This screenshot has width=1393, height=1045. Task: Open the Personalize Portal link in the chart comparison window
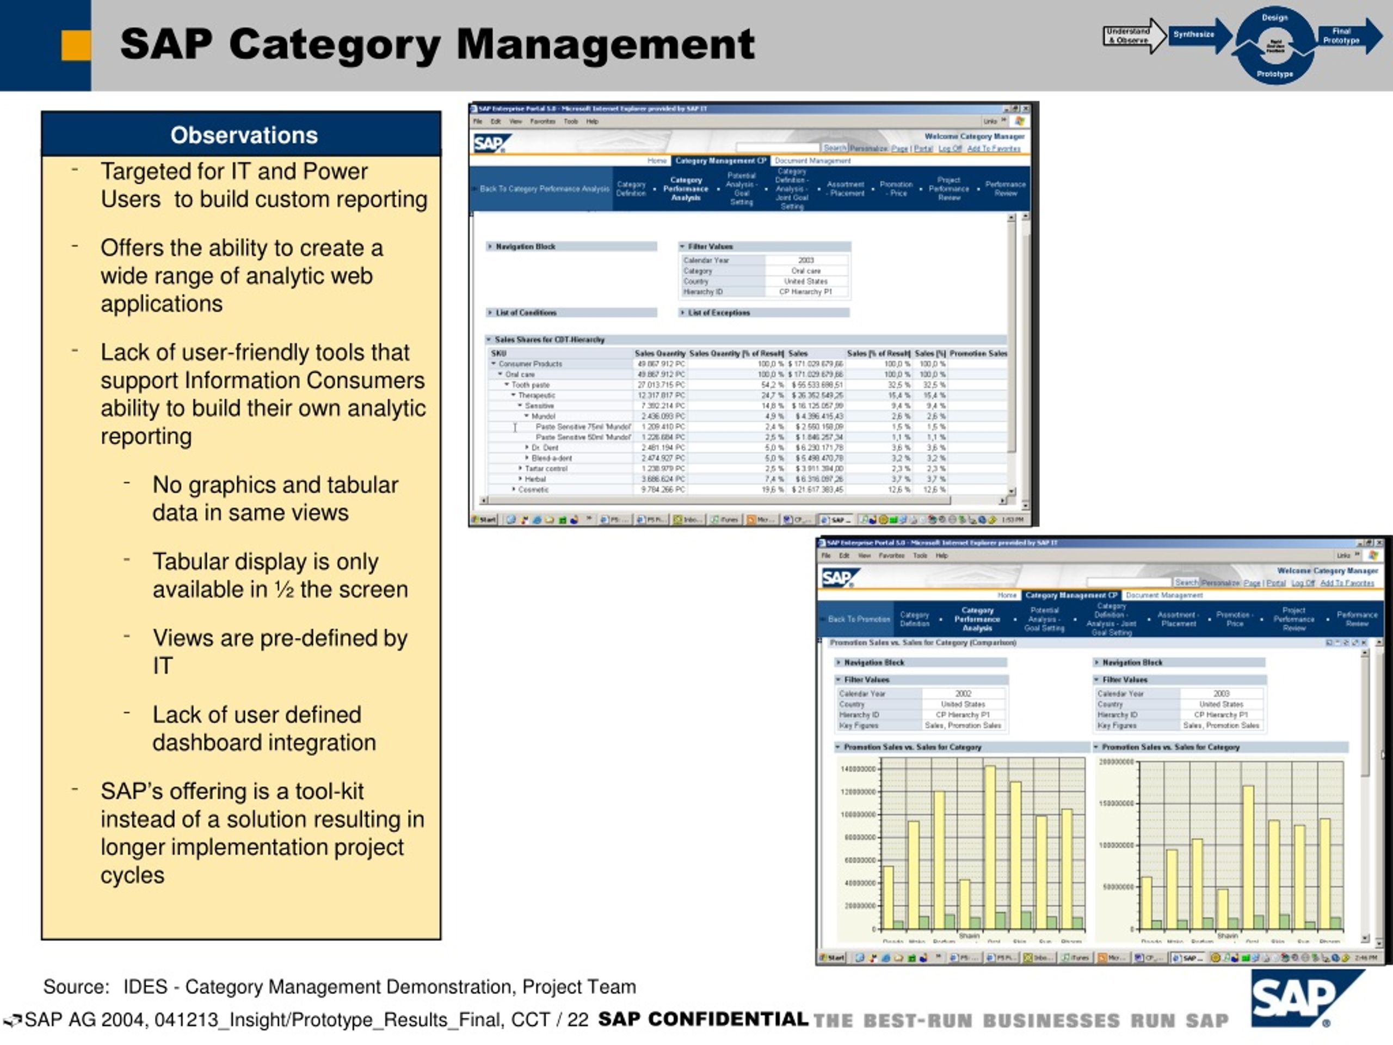tap(1275, 583)
